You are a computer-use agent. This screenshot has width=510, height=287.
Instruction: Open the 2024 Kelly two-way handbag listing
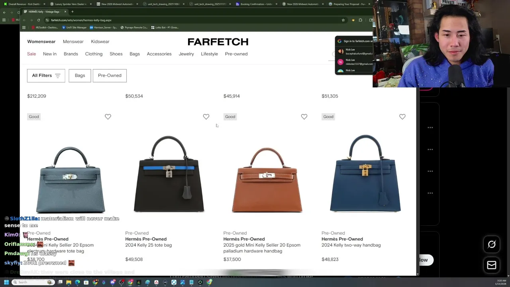351,245
